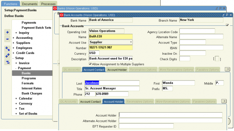Click the upper Payables Options tab
This screenshot has width=234, height=131.
pyautogui.click(x=207, y=70)
